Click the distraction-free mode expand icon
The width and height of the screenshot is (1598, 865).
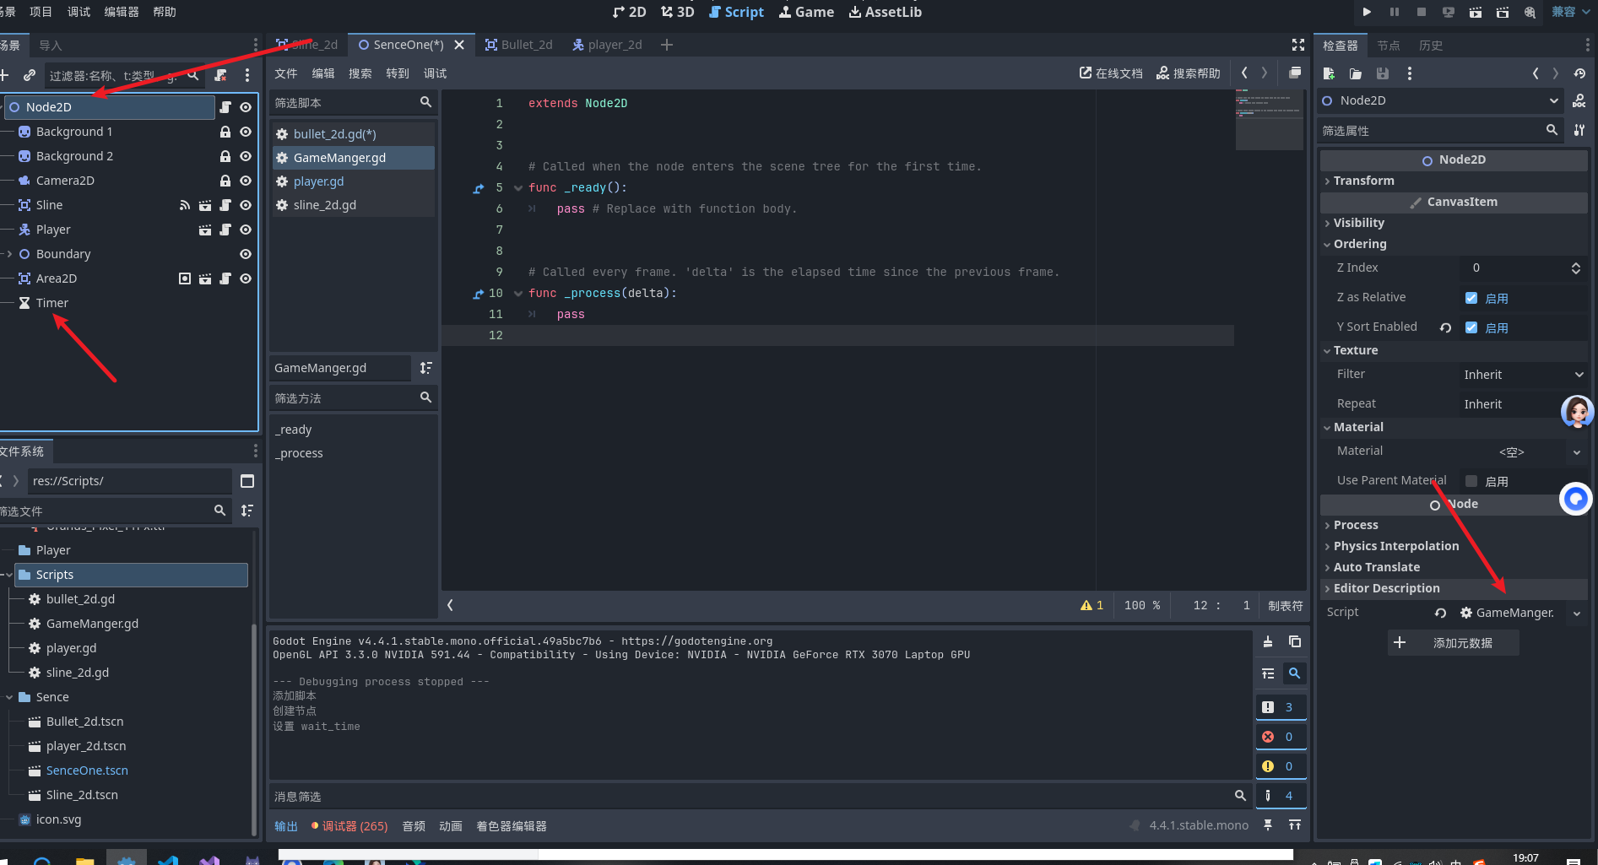(1298, 45)
